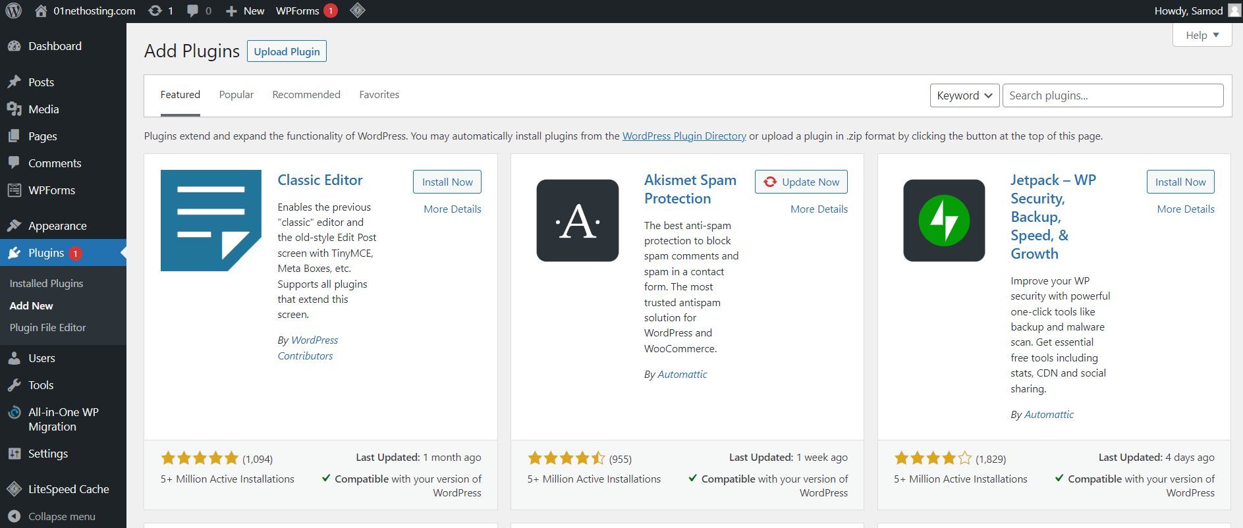1243x528 pixels.
Task: Open Comments in the sidebar
Action: click(63, 163)
